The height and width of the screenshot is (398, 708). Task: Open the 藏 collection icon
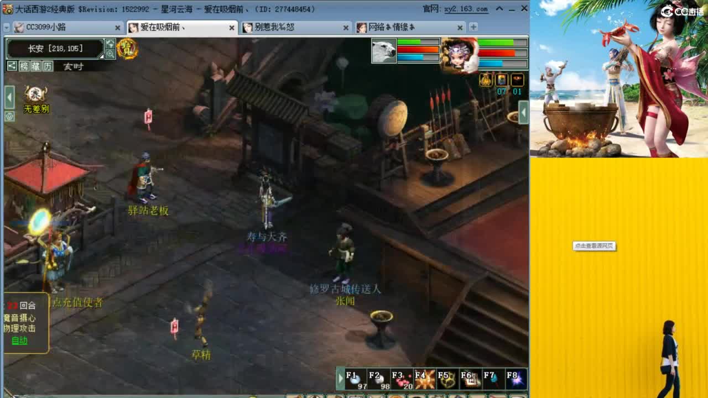(36, 66)
